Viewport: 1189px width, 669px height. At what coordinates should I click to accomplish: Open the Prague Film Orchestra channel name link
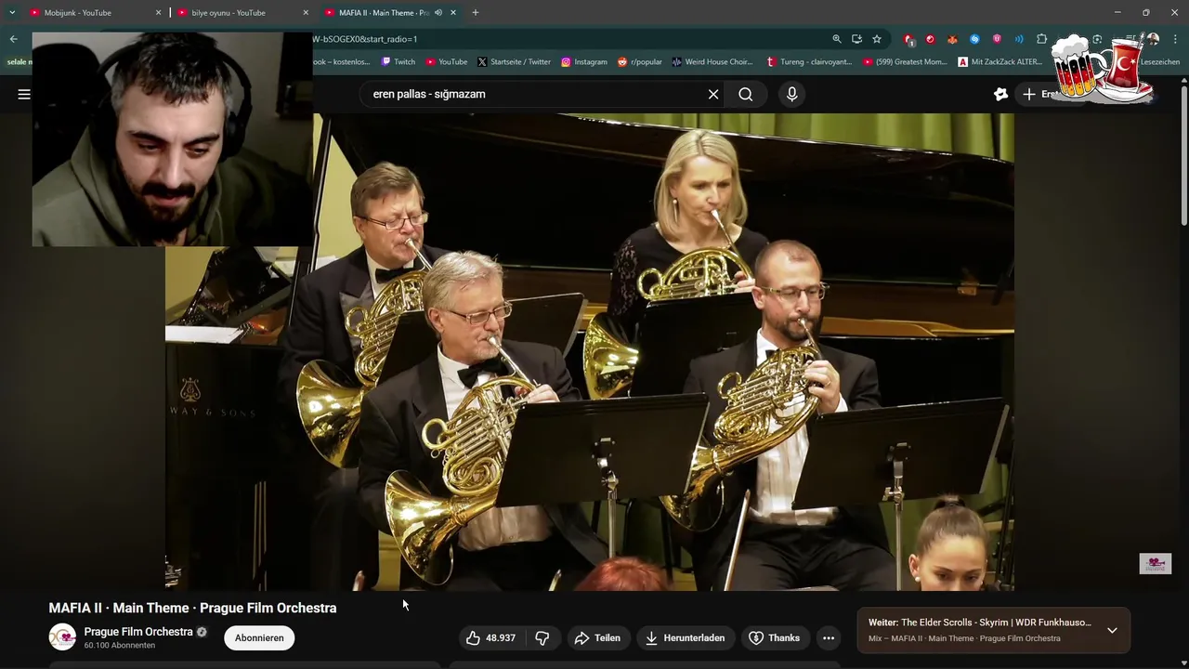point(138,632)
